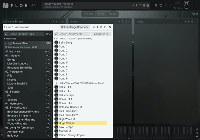Filter by 01. Impacts folder
The height and width of the screenshot is (140, 200).
28,55
